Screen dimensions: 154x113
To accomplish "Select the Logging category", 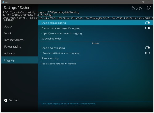I will (19, 60).
